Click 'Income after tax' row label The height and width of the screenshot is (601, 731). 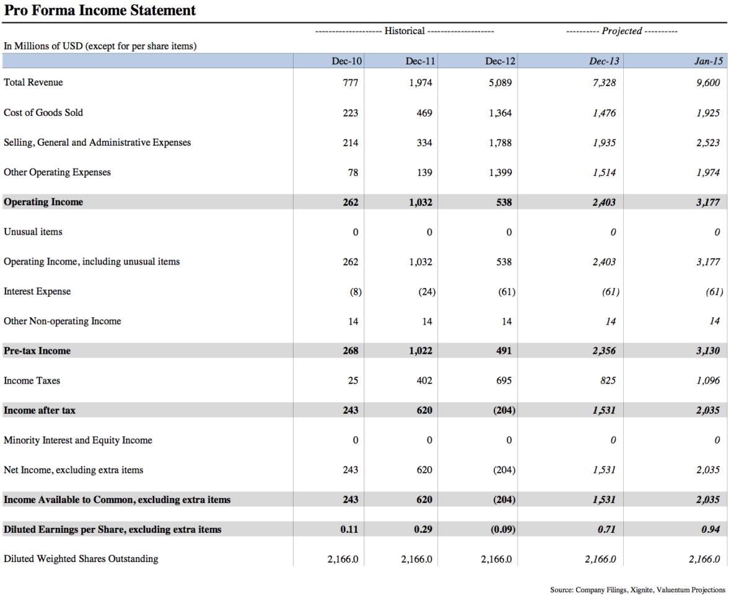click(x=40, y=410)
